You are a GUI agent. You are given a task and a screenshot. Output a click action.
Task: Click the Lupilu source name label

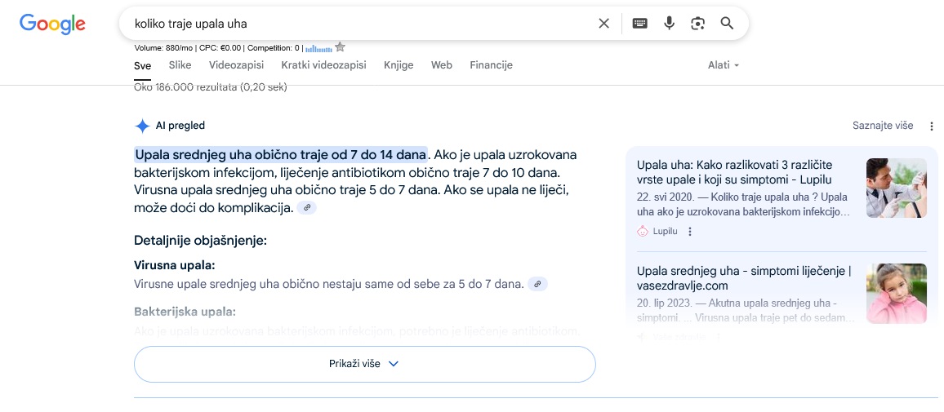(x=666, y=232)
